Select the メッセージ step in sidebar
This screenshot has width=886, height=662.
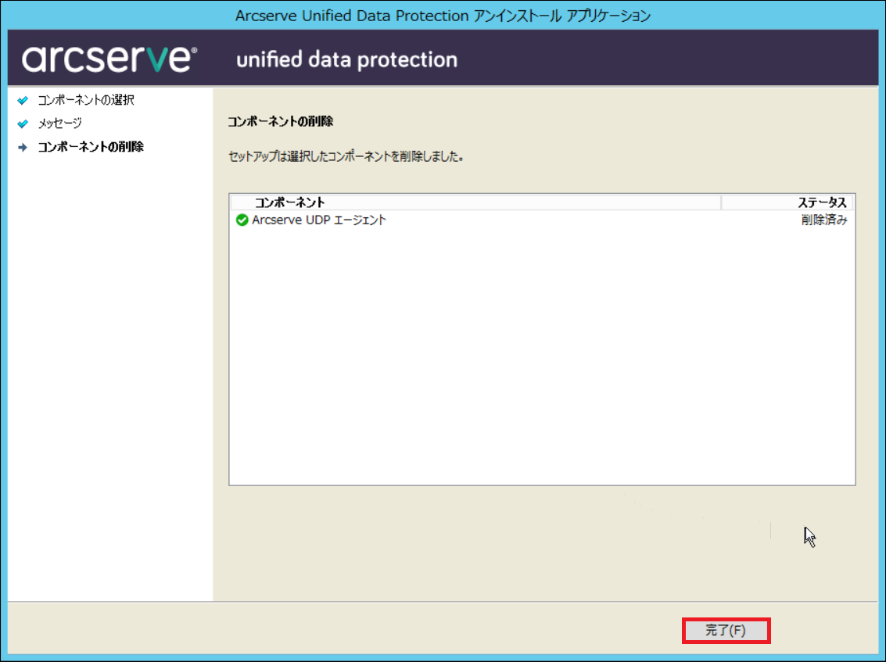click(x=59, y=123)
